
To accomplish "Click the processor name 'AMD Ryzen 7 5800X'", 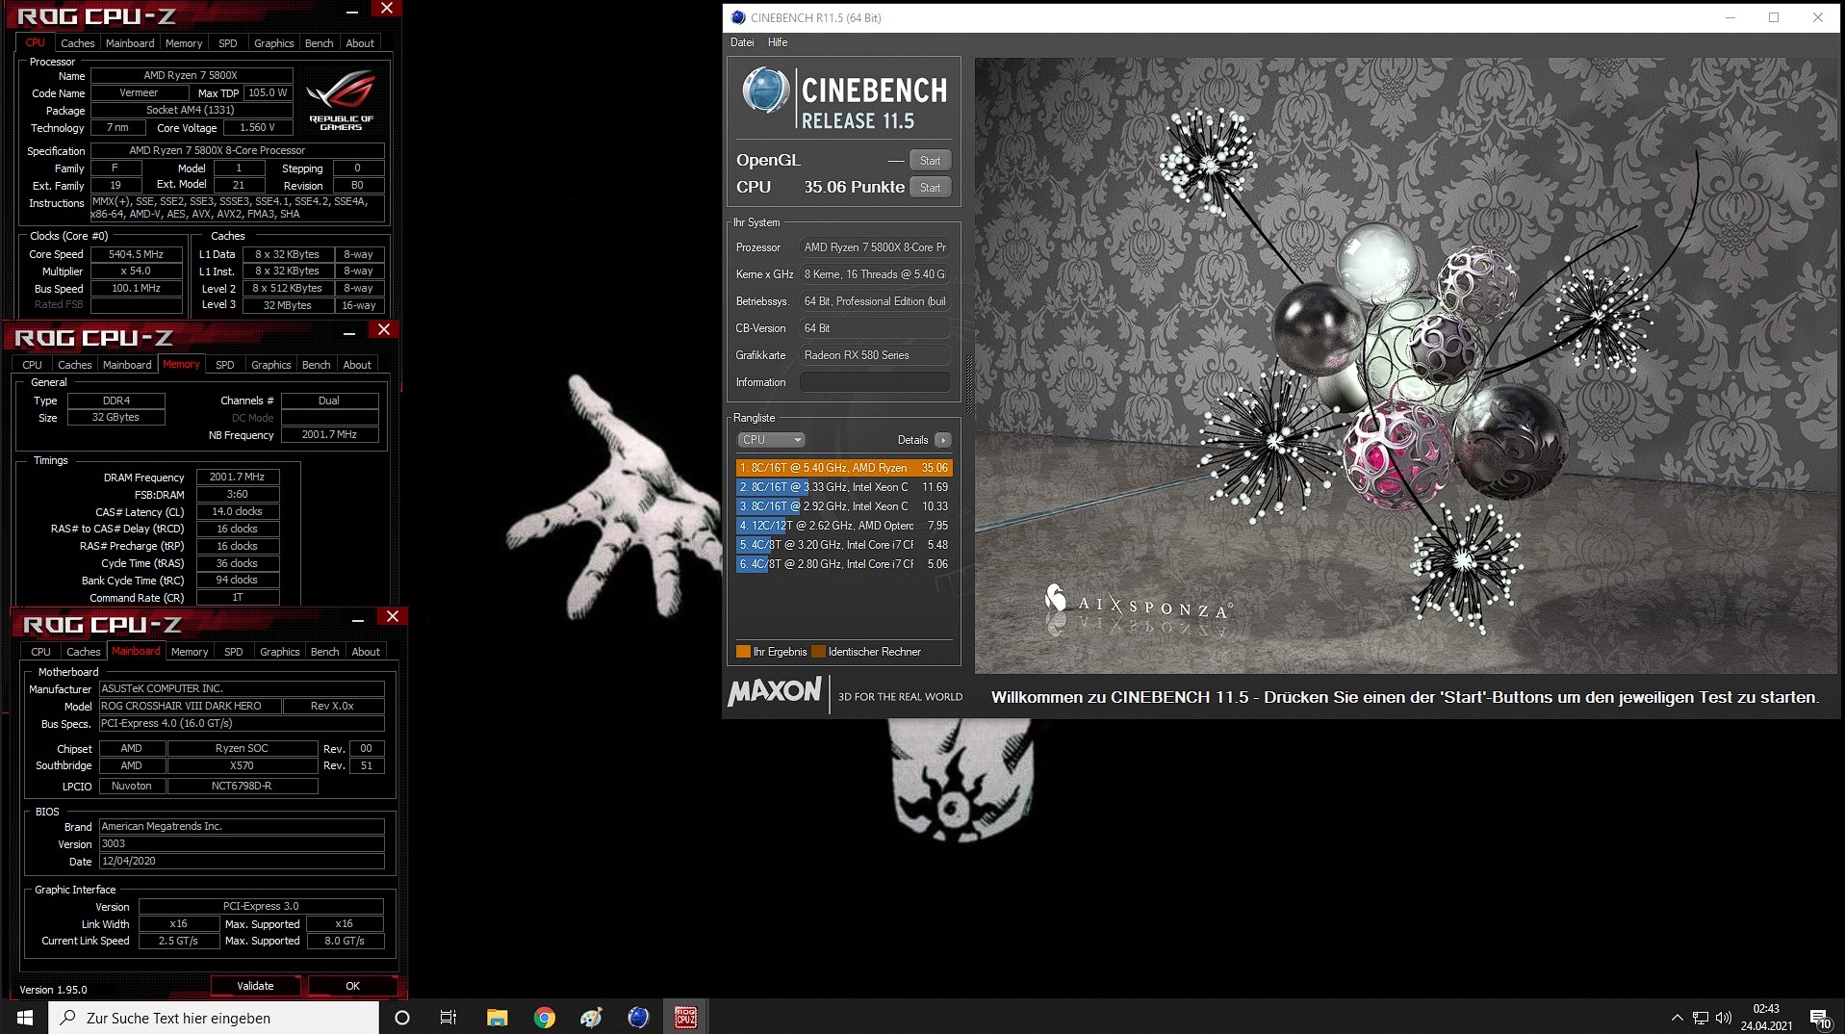I will [191, 75].
